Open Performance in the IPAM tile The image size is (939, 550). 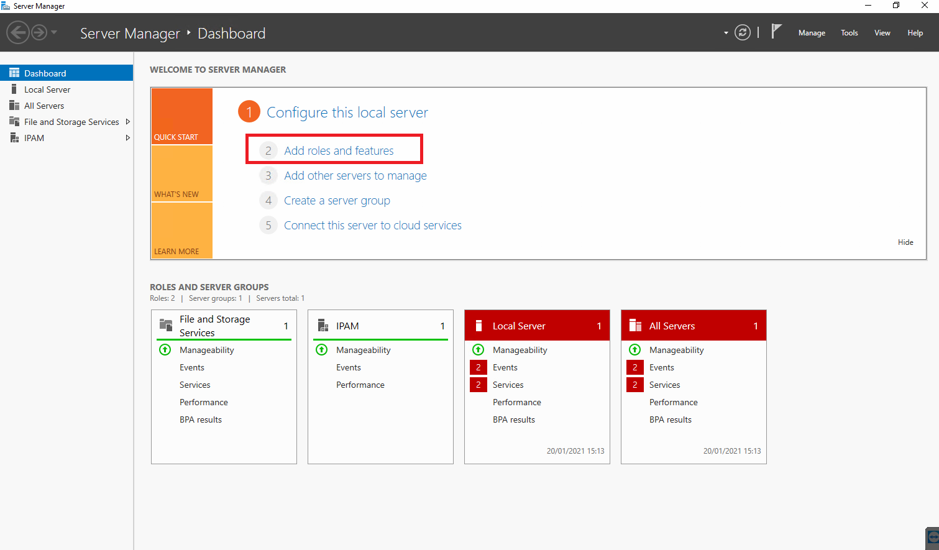point(360,385)
